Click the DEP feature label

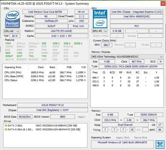8,53
